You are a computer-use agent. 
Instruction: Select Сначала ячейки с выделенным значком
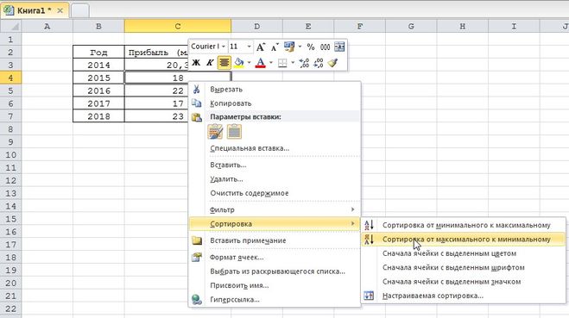(464, 282)
